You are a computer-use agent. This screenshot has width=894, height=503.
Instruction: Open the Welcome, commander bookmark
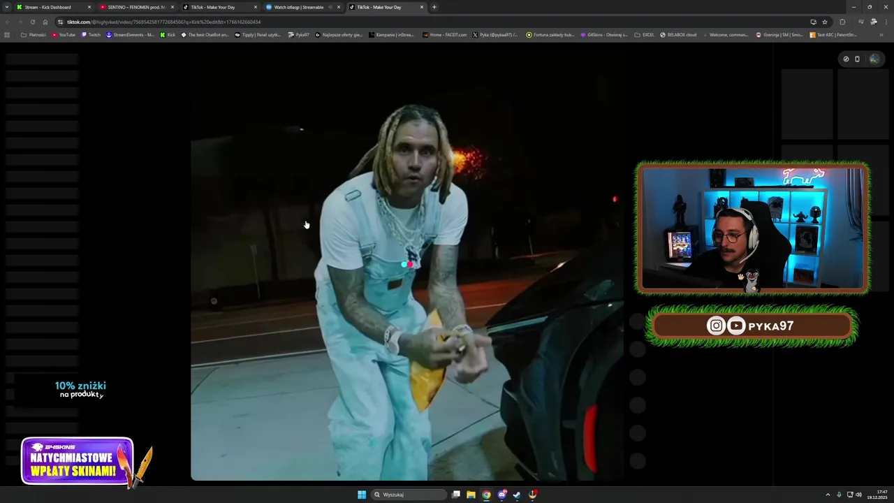725,34
